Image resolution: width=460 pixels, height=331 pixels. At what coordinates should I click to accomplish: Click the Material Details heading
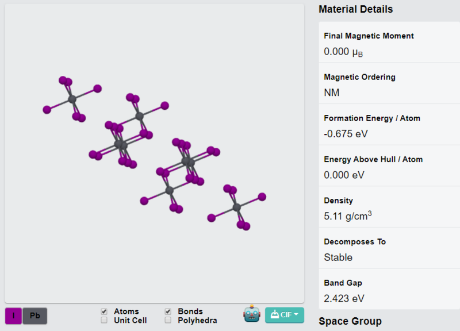click(x=356, y=9)
